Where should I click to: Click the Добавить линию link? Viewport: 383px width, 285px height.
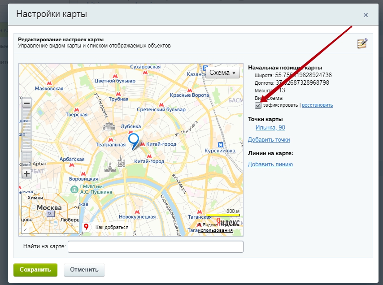coord(270,164)
